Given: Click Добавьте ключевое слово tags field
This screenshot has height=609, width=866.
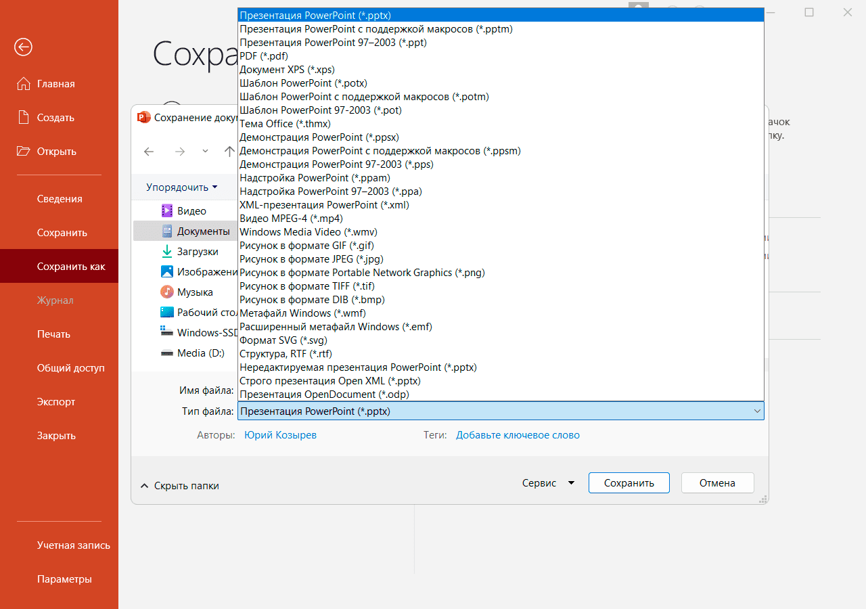Looking at the screenshot, I should click(518, 435).
